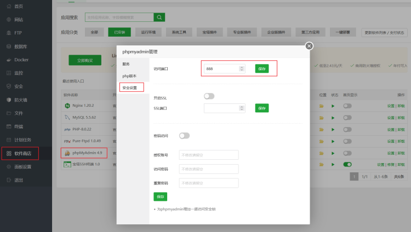The width and height of the screenshot is (411, 232).
Task: Toggle the 开启SSL switch
Action: point(209,96)
